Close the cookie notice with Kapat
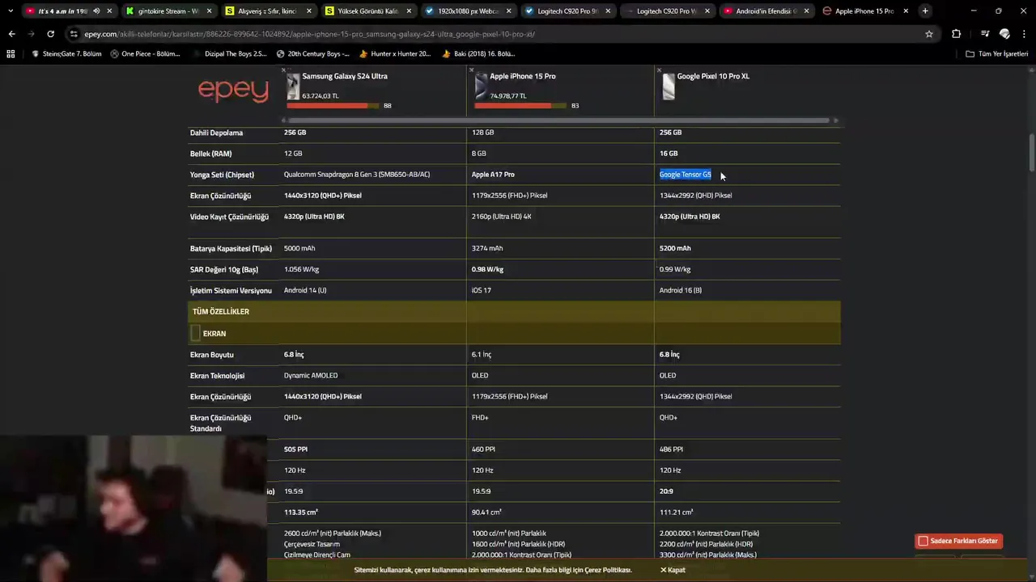This screenshot has width=1036, height=582. [x=673, y=570]
